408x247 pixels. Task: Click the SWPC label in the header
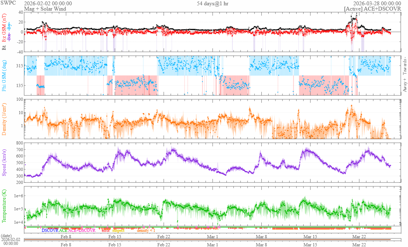tap(8, 3)
